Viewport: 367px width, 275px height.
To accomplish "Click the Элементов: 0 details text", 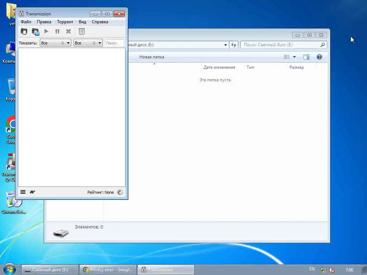I will (89, 227).
